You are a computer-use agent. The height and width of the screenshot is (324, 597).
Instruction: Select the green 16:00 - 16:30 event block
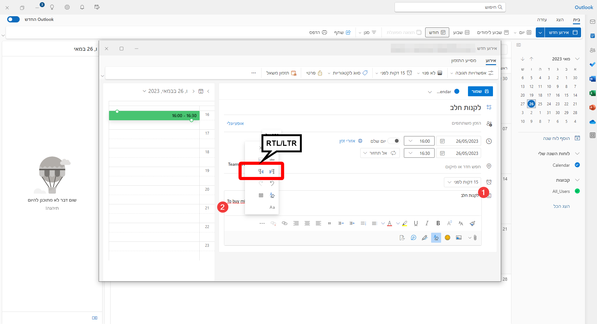[x=154, y=116]
